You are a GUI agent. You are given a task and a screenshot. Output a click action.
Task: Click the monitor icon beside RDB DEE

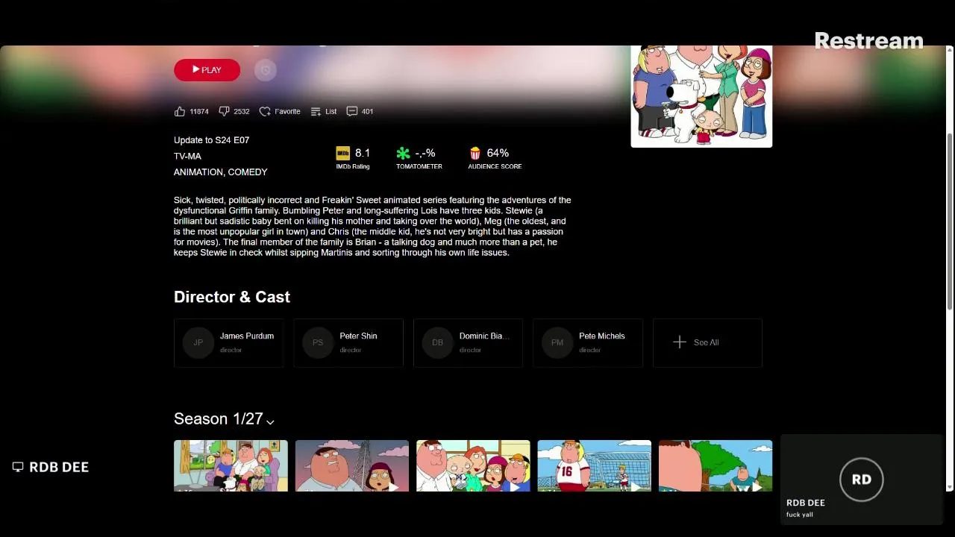(18, 467)
